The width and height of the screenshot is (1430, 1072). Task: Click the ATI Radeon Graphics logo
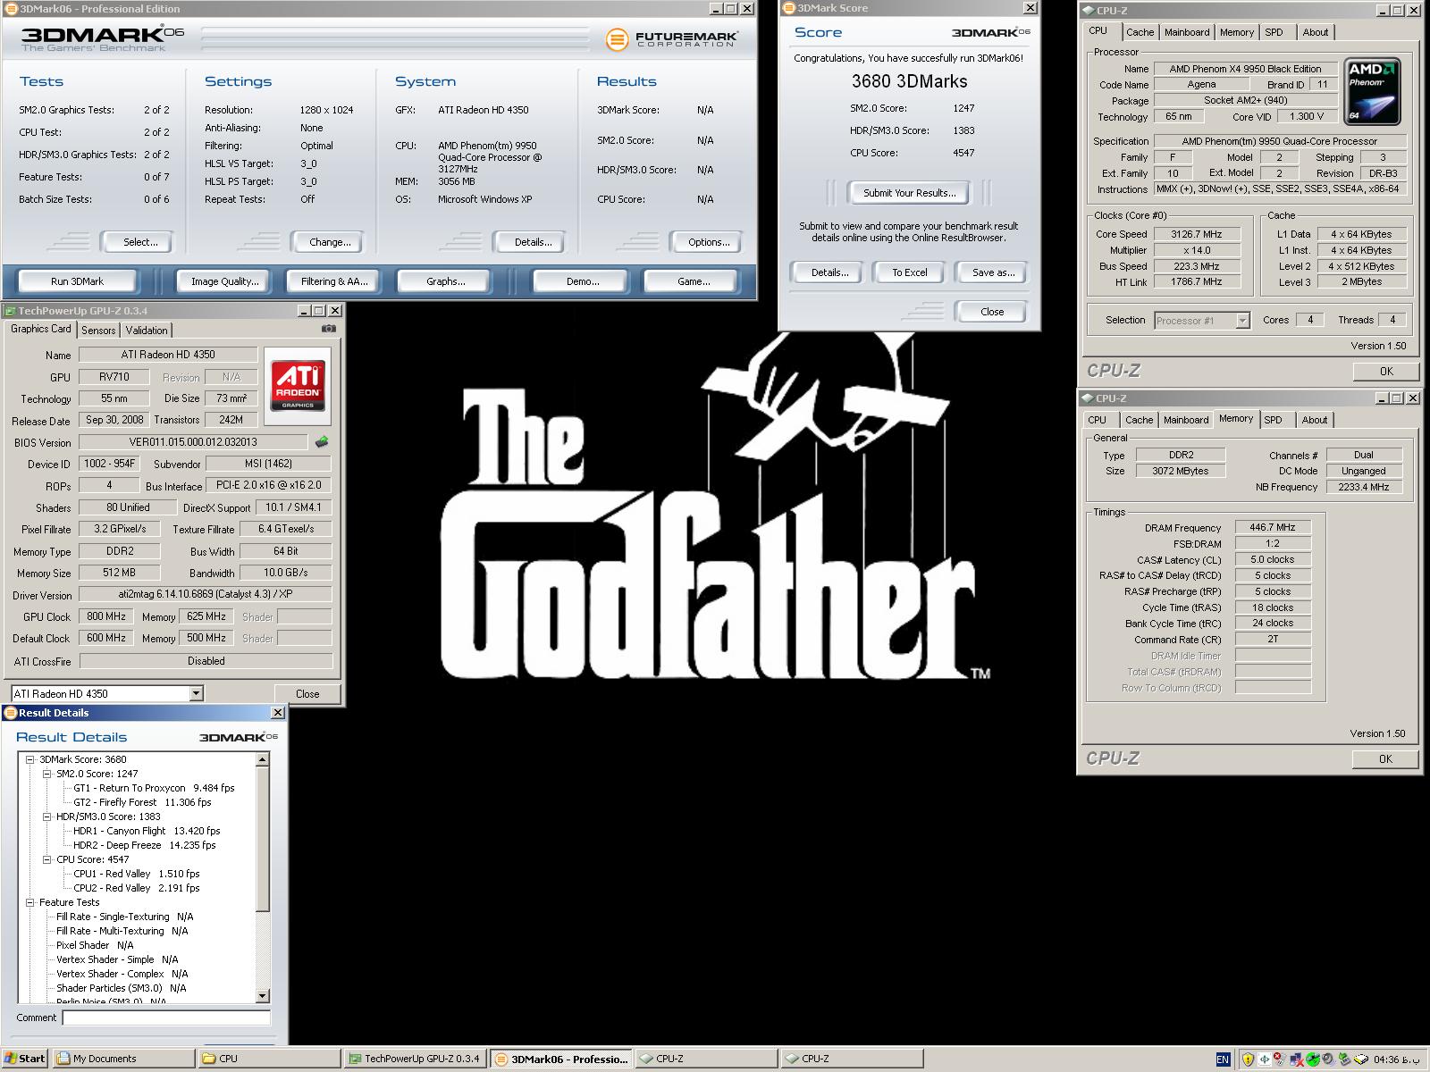tap(299, 385)
